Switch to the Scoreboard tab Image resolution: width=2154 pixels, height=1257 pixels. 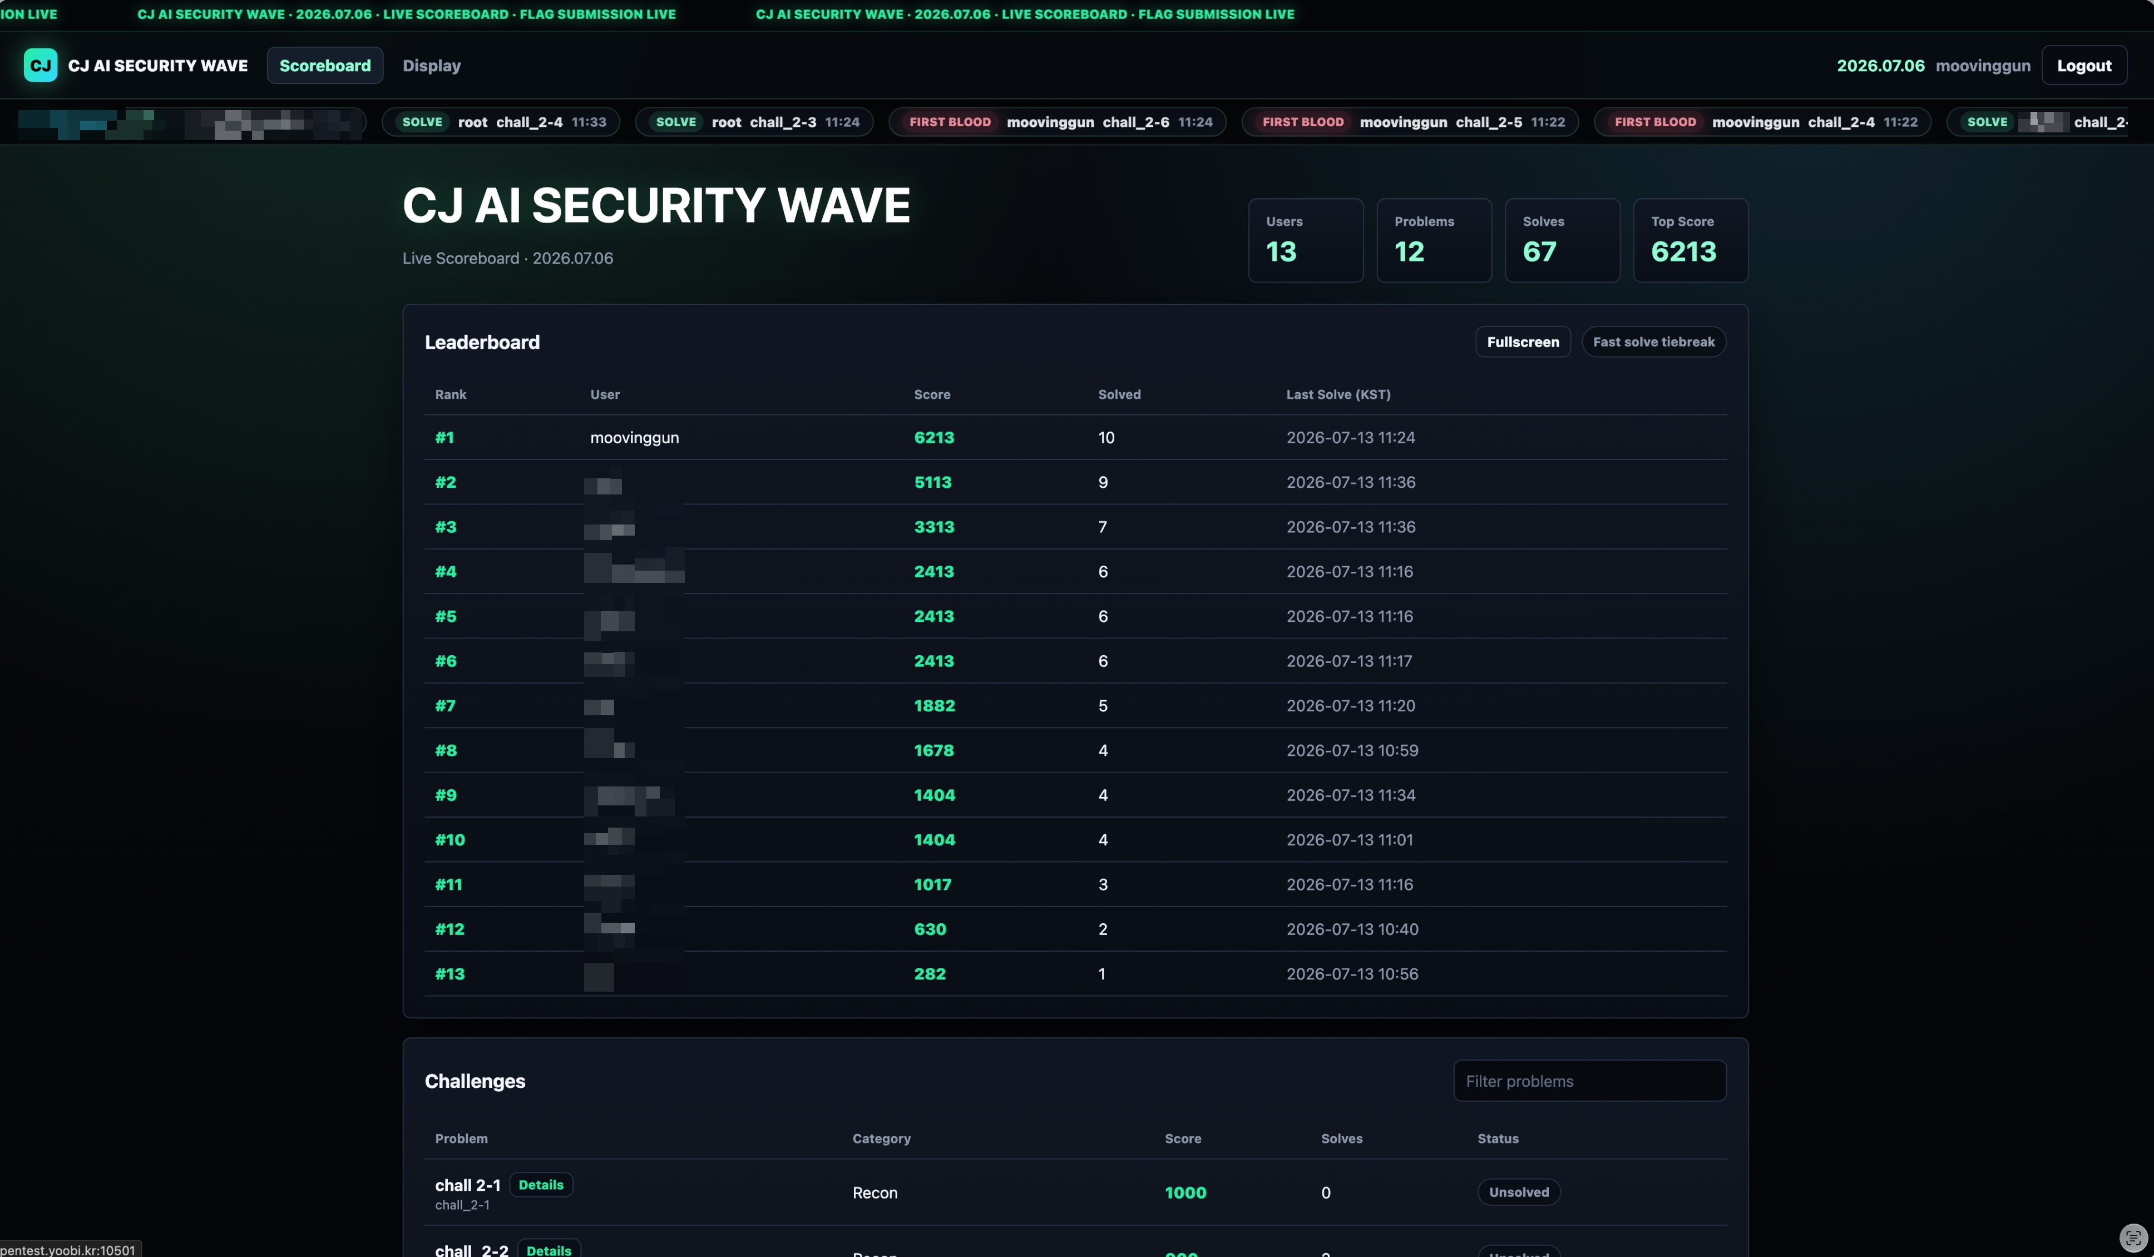pyautogui.click(x=325, y=65)
